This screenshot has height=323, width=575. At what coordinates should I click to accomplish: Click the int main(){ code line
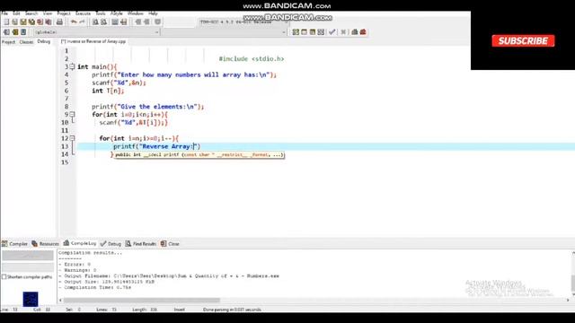(x=97, y=66)
